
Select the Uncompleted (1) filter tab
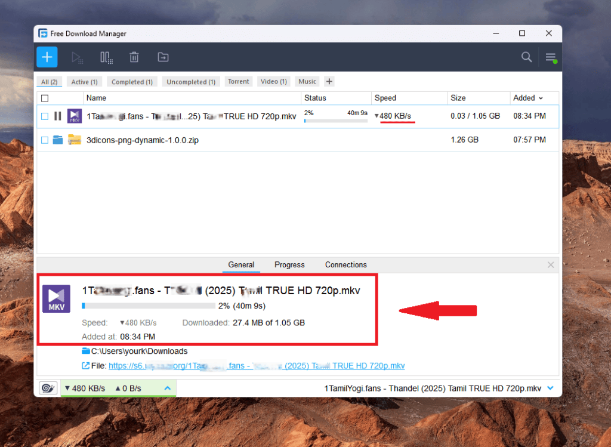191,82
